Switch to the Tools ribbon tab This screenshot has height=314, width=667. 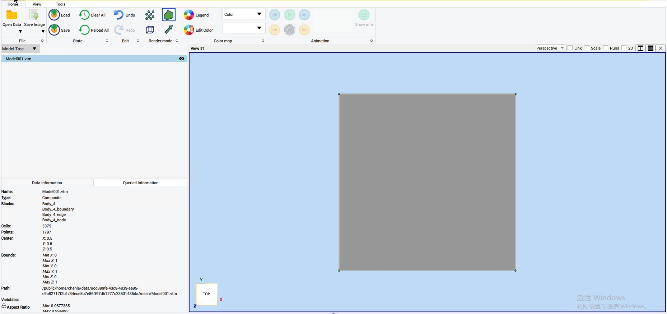(61, 4)
